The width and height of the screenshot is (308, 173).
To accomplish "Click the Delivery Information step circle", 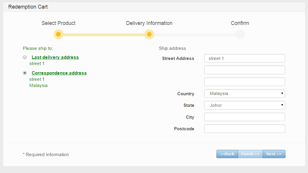I will (149, 34).
